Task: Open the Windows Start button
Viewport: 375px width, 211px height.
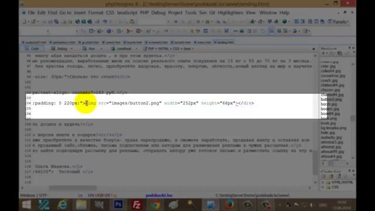Action: (x=26, y=205)
